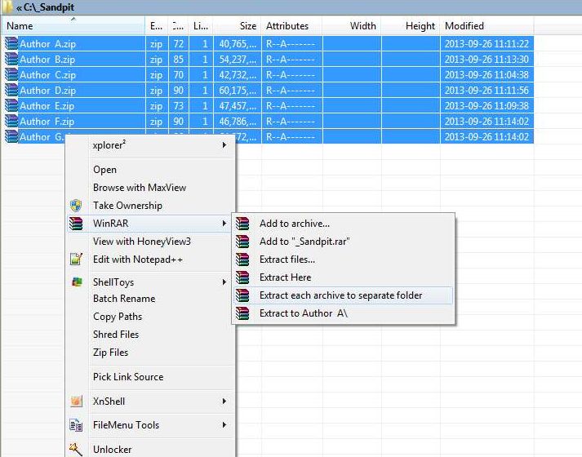Click the Notepad++ icon in context menu
Image resolution: width=582 pixels, height=457 pixels.
pyautogui.click(x=76, y=260)
